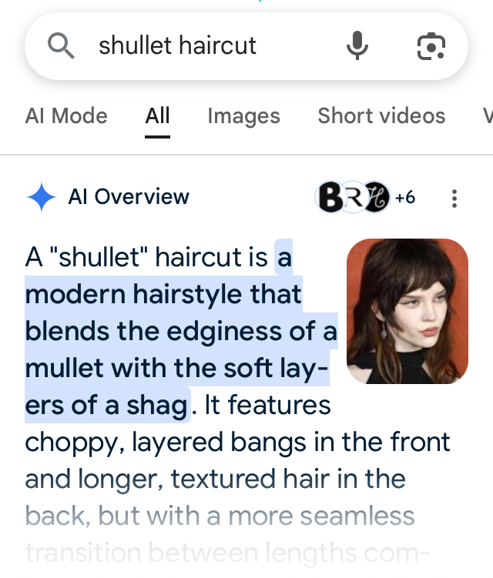The image size is (493, 578).
Task: Start voice search with the microphone icon
Action: point(357,45)
